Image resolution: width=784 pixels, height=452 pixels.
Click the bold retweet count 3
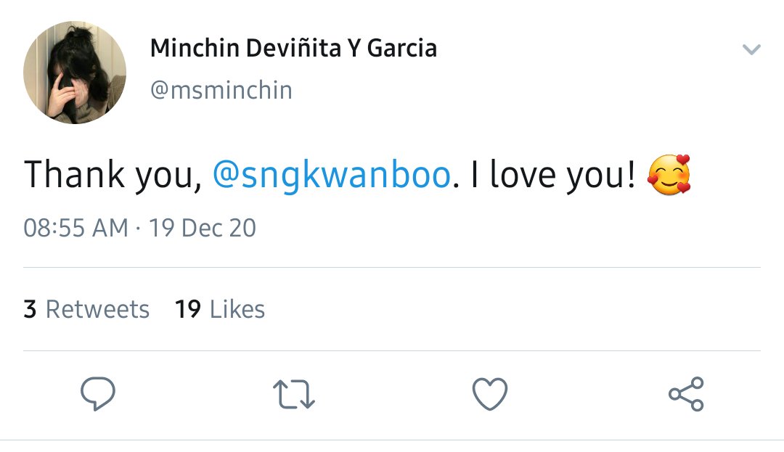click(x=30, y=309)
